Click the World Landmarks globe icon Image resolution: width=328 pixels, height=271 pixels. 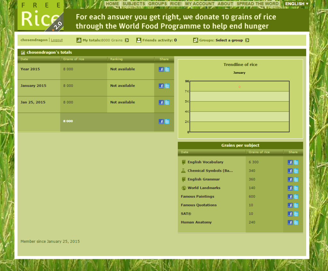(x=184, y=188)
